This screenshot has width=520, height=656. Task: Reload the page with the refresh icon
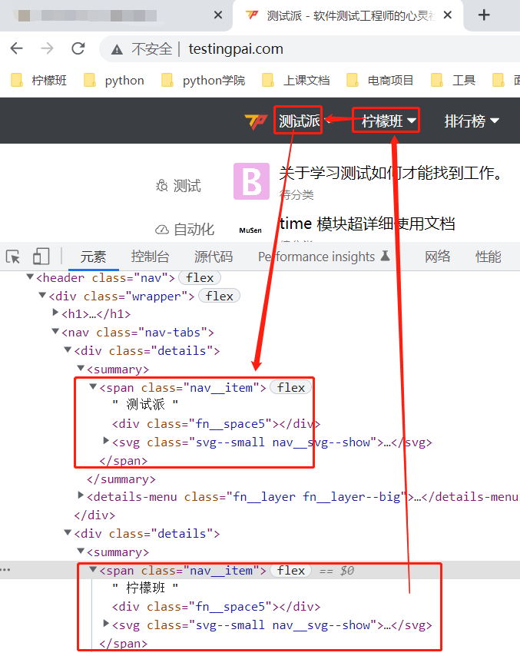(x=78, y=49)
